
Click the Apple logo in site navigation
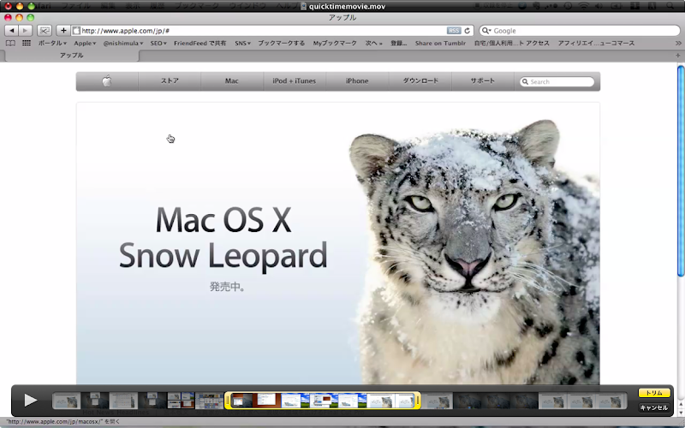[x=107, y=80]
